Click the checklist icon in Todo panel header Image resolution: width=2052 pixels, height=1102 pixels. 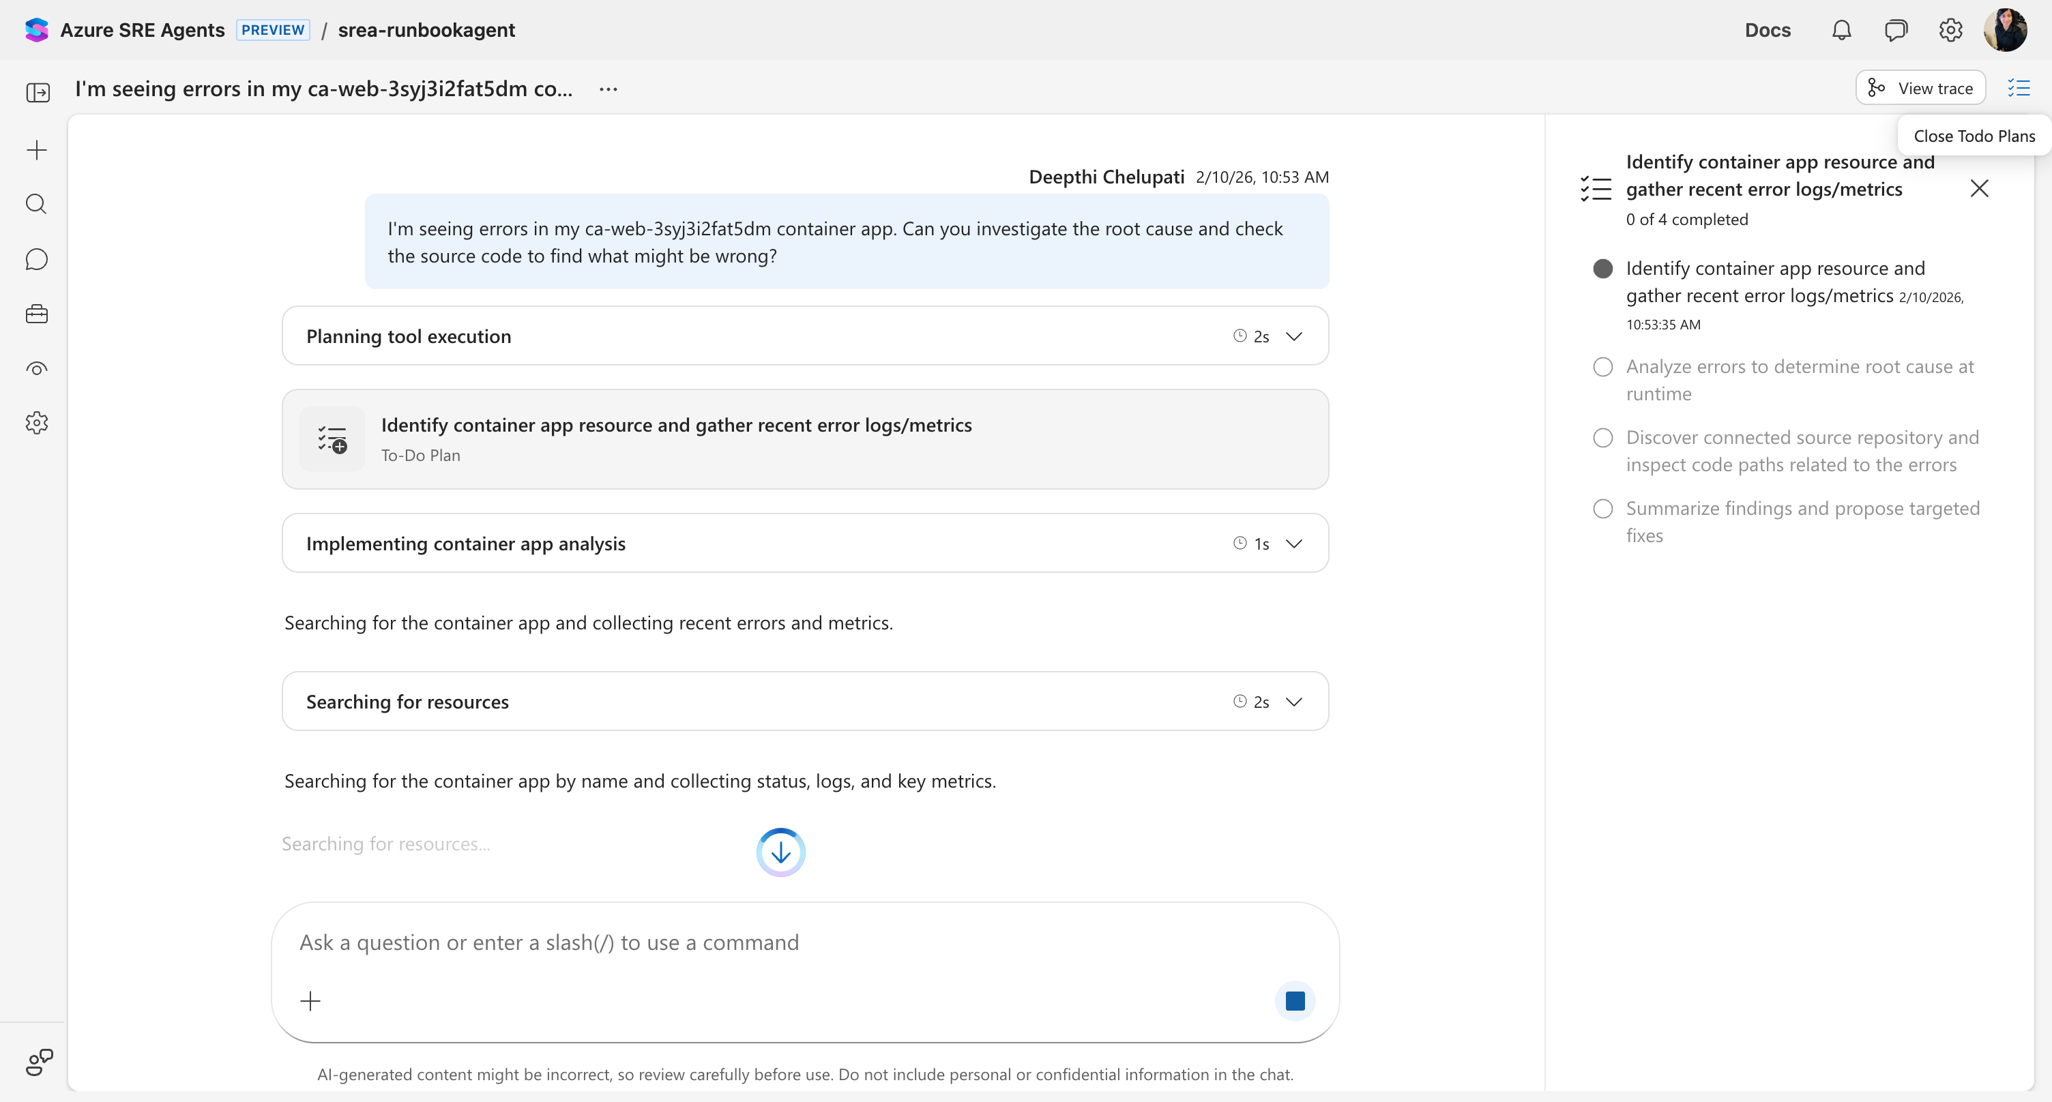click(1596, 189)
